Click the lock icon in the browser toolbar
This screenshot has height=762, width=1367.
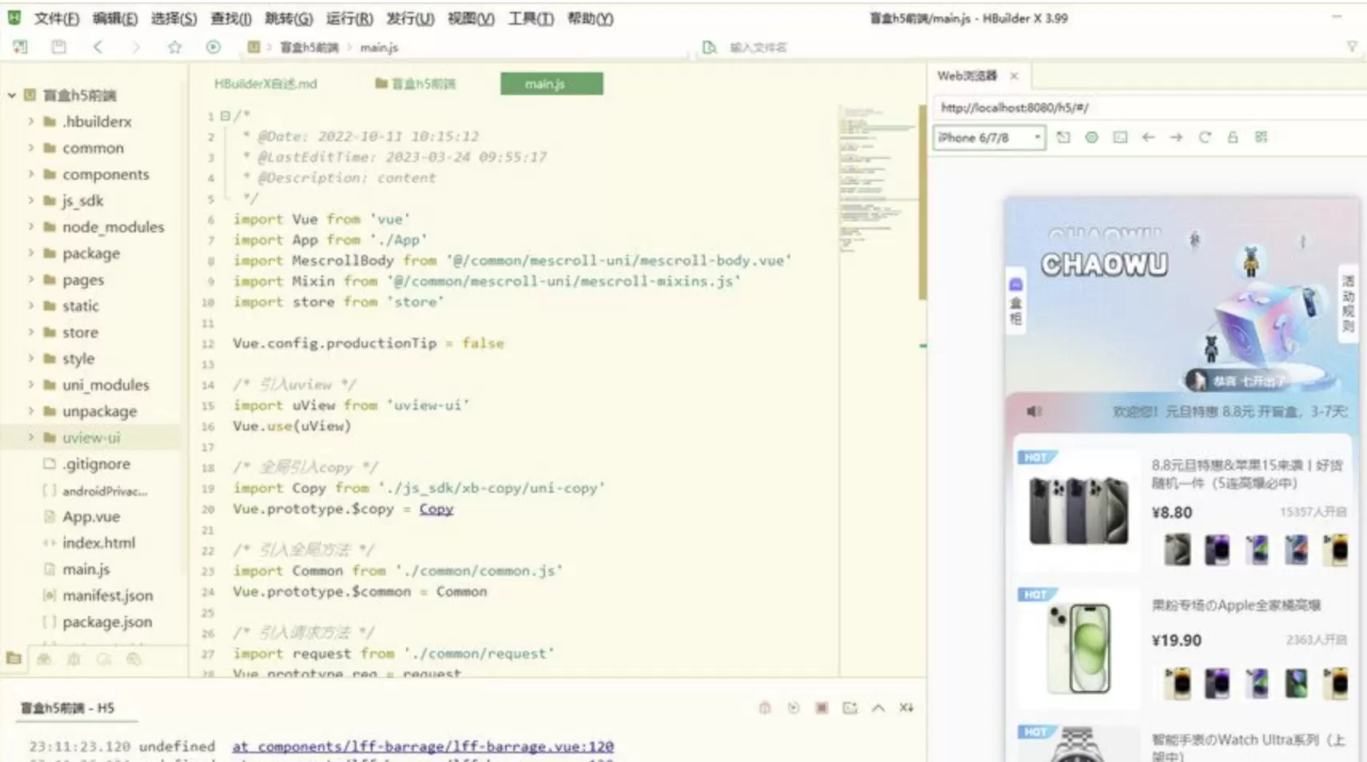pos(1233,137)
